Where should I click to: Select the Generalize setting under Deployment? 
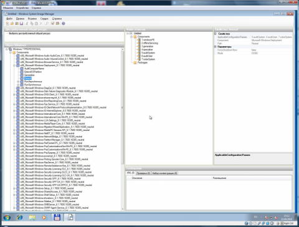[x=29, y=75]
